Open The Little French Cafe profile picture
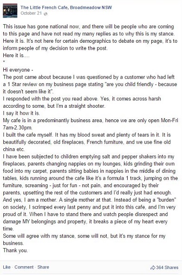The height and width of the screenshot is (275, 182). (10, 11)
